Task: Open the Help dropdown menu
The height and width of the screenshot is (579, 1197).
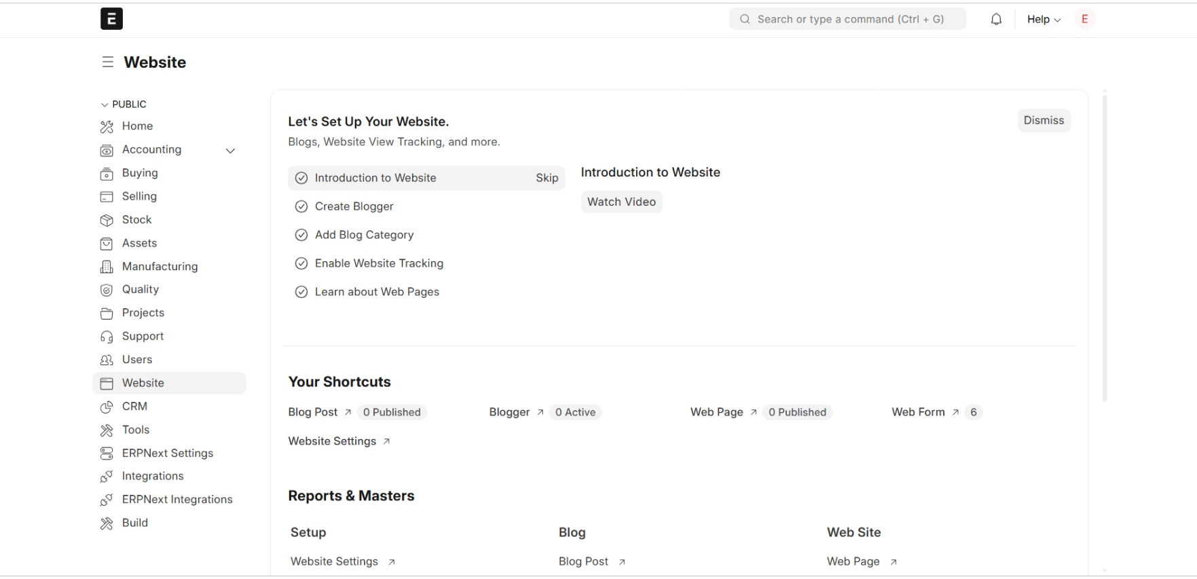Action: [x=1044, y=20]
